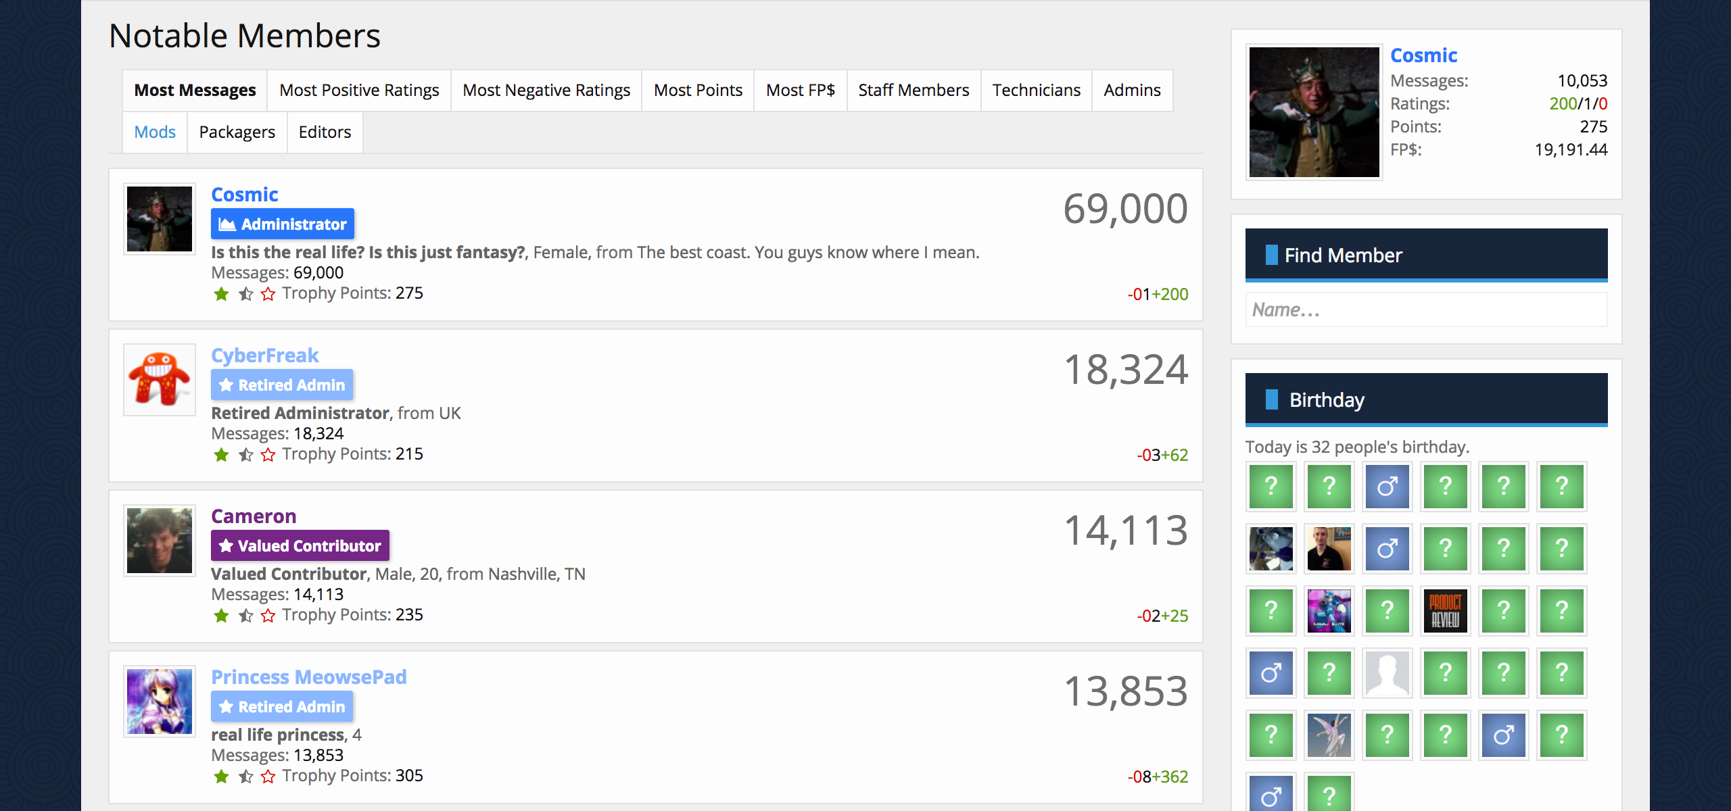Open the Staff Members tab
The width and height of the screenshot is (1731, 811).
click(x=914, y=91)
